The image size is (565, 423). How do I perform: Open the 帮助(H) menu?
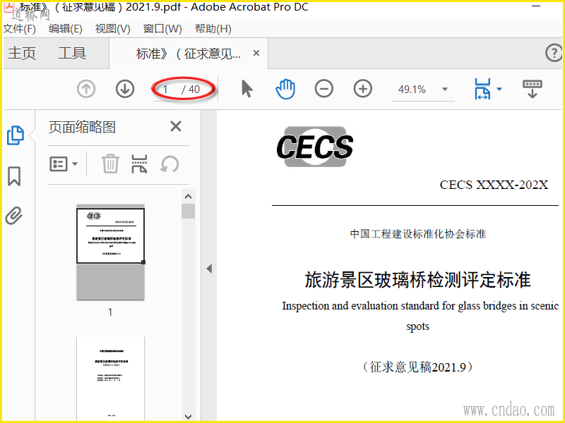(213, 28)
